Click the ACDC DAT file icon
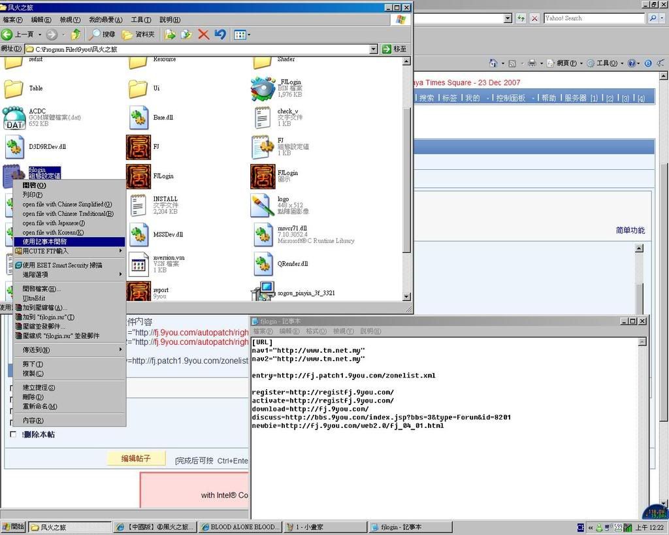This screenshot has height=535, width=669. [x=14, y=118]
